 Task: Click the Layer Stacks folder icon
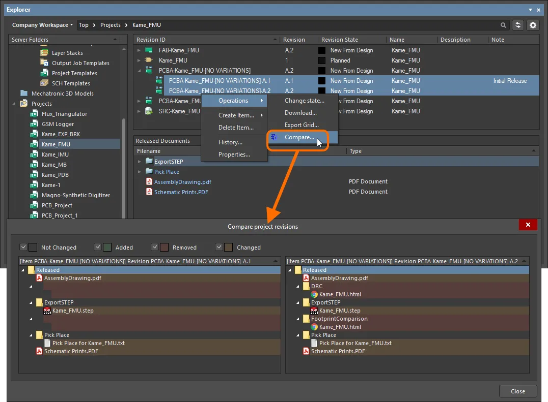[44, 53]
